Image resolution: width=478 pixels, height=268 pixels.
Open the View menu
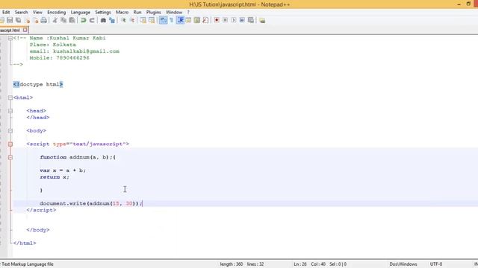coord(37,12)
